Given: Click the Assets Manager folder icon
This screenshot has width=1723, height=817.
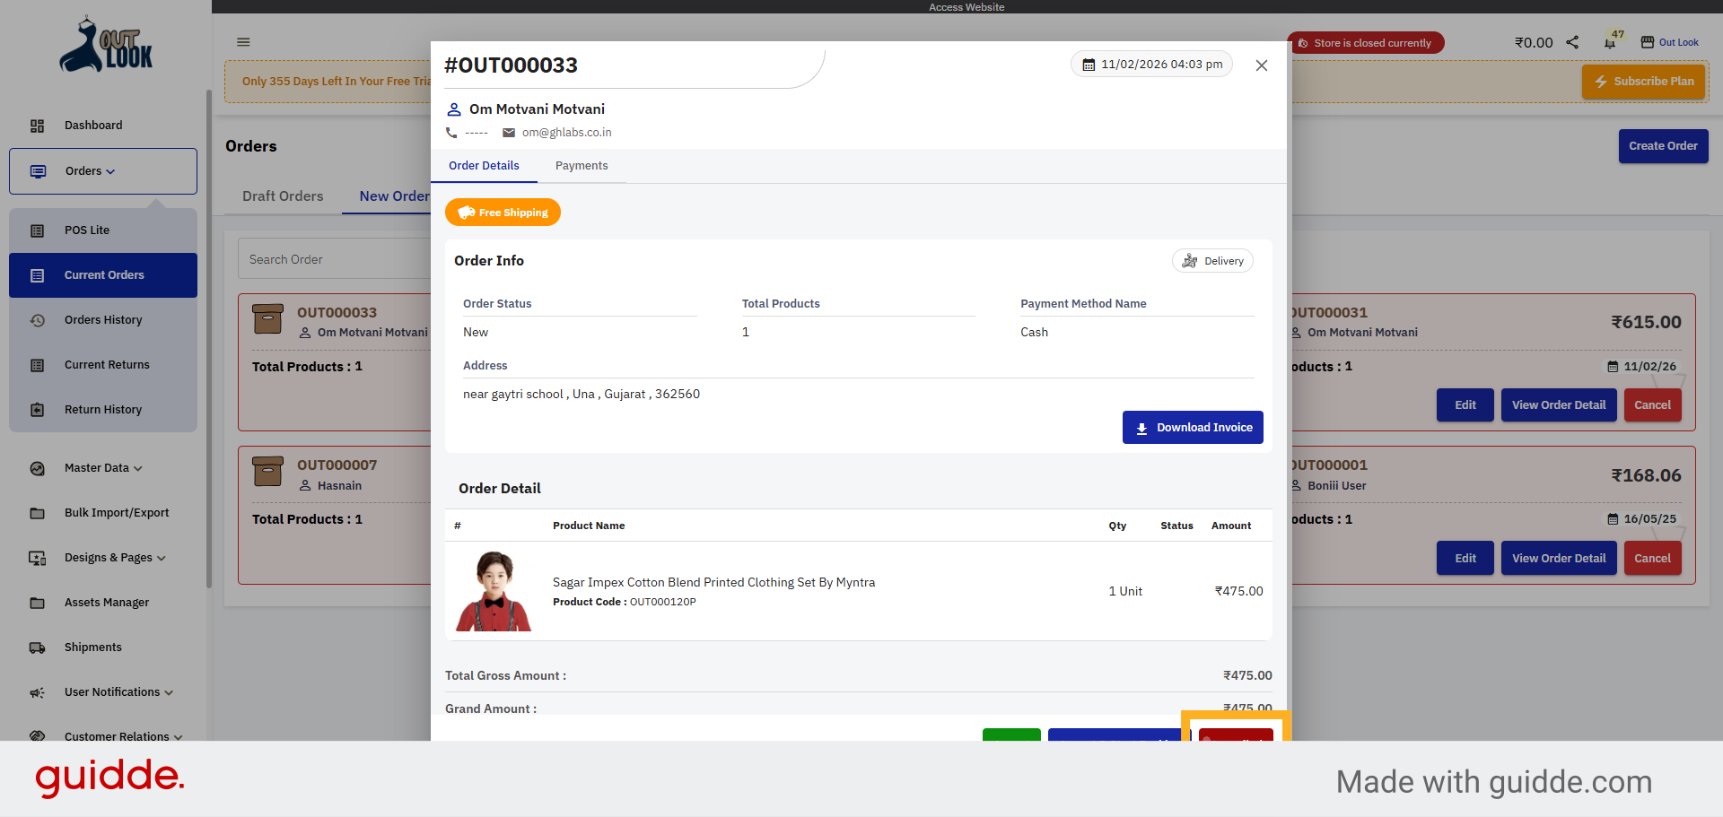Looking at the screenshot, I should [37, 603].
